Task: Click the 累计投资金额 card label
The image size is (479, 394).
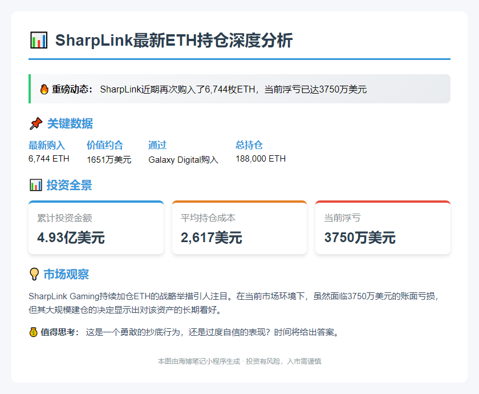Action: click(64, 218)
